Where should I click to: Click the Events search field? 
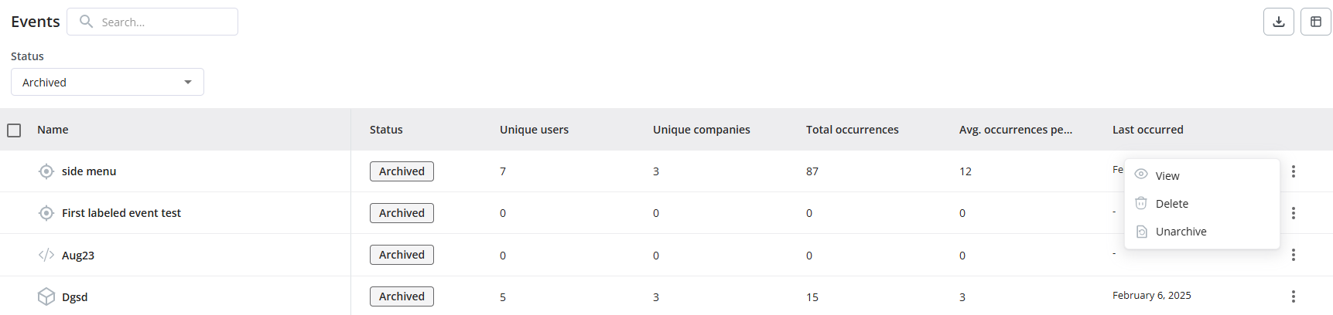point(152,22)
